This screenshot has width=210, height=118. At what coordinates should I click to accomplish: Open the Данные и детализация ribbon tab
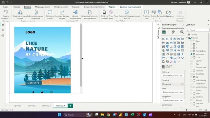130,7
